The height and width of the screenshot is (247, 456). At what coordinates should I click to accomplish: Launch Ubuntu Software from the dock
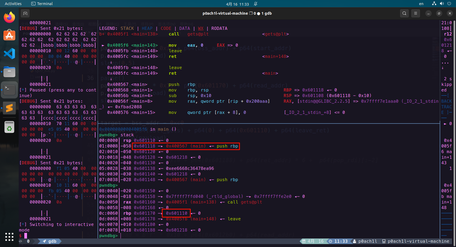[x=9, y=35]
